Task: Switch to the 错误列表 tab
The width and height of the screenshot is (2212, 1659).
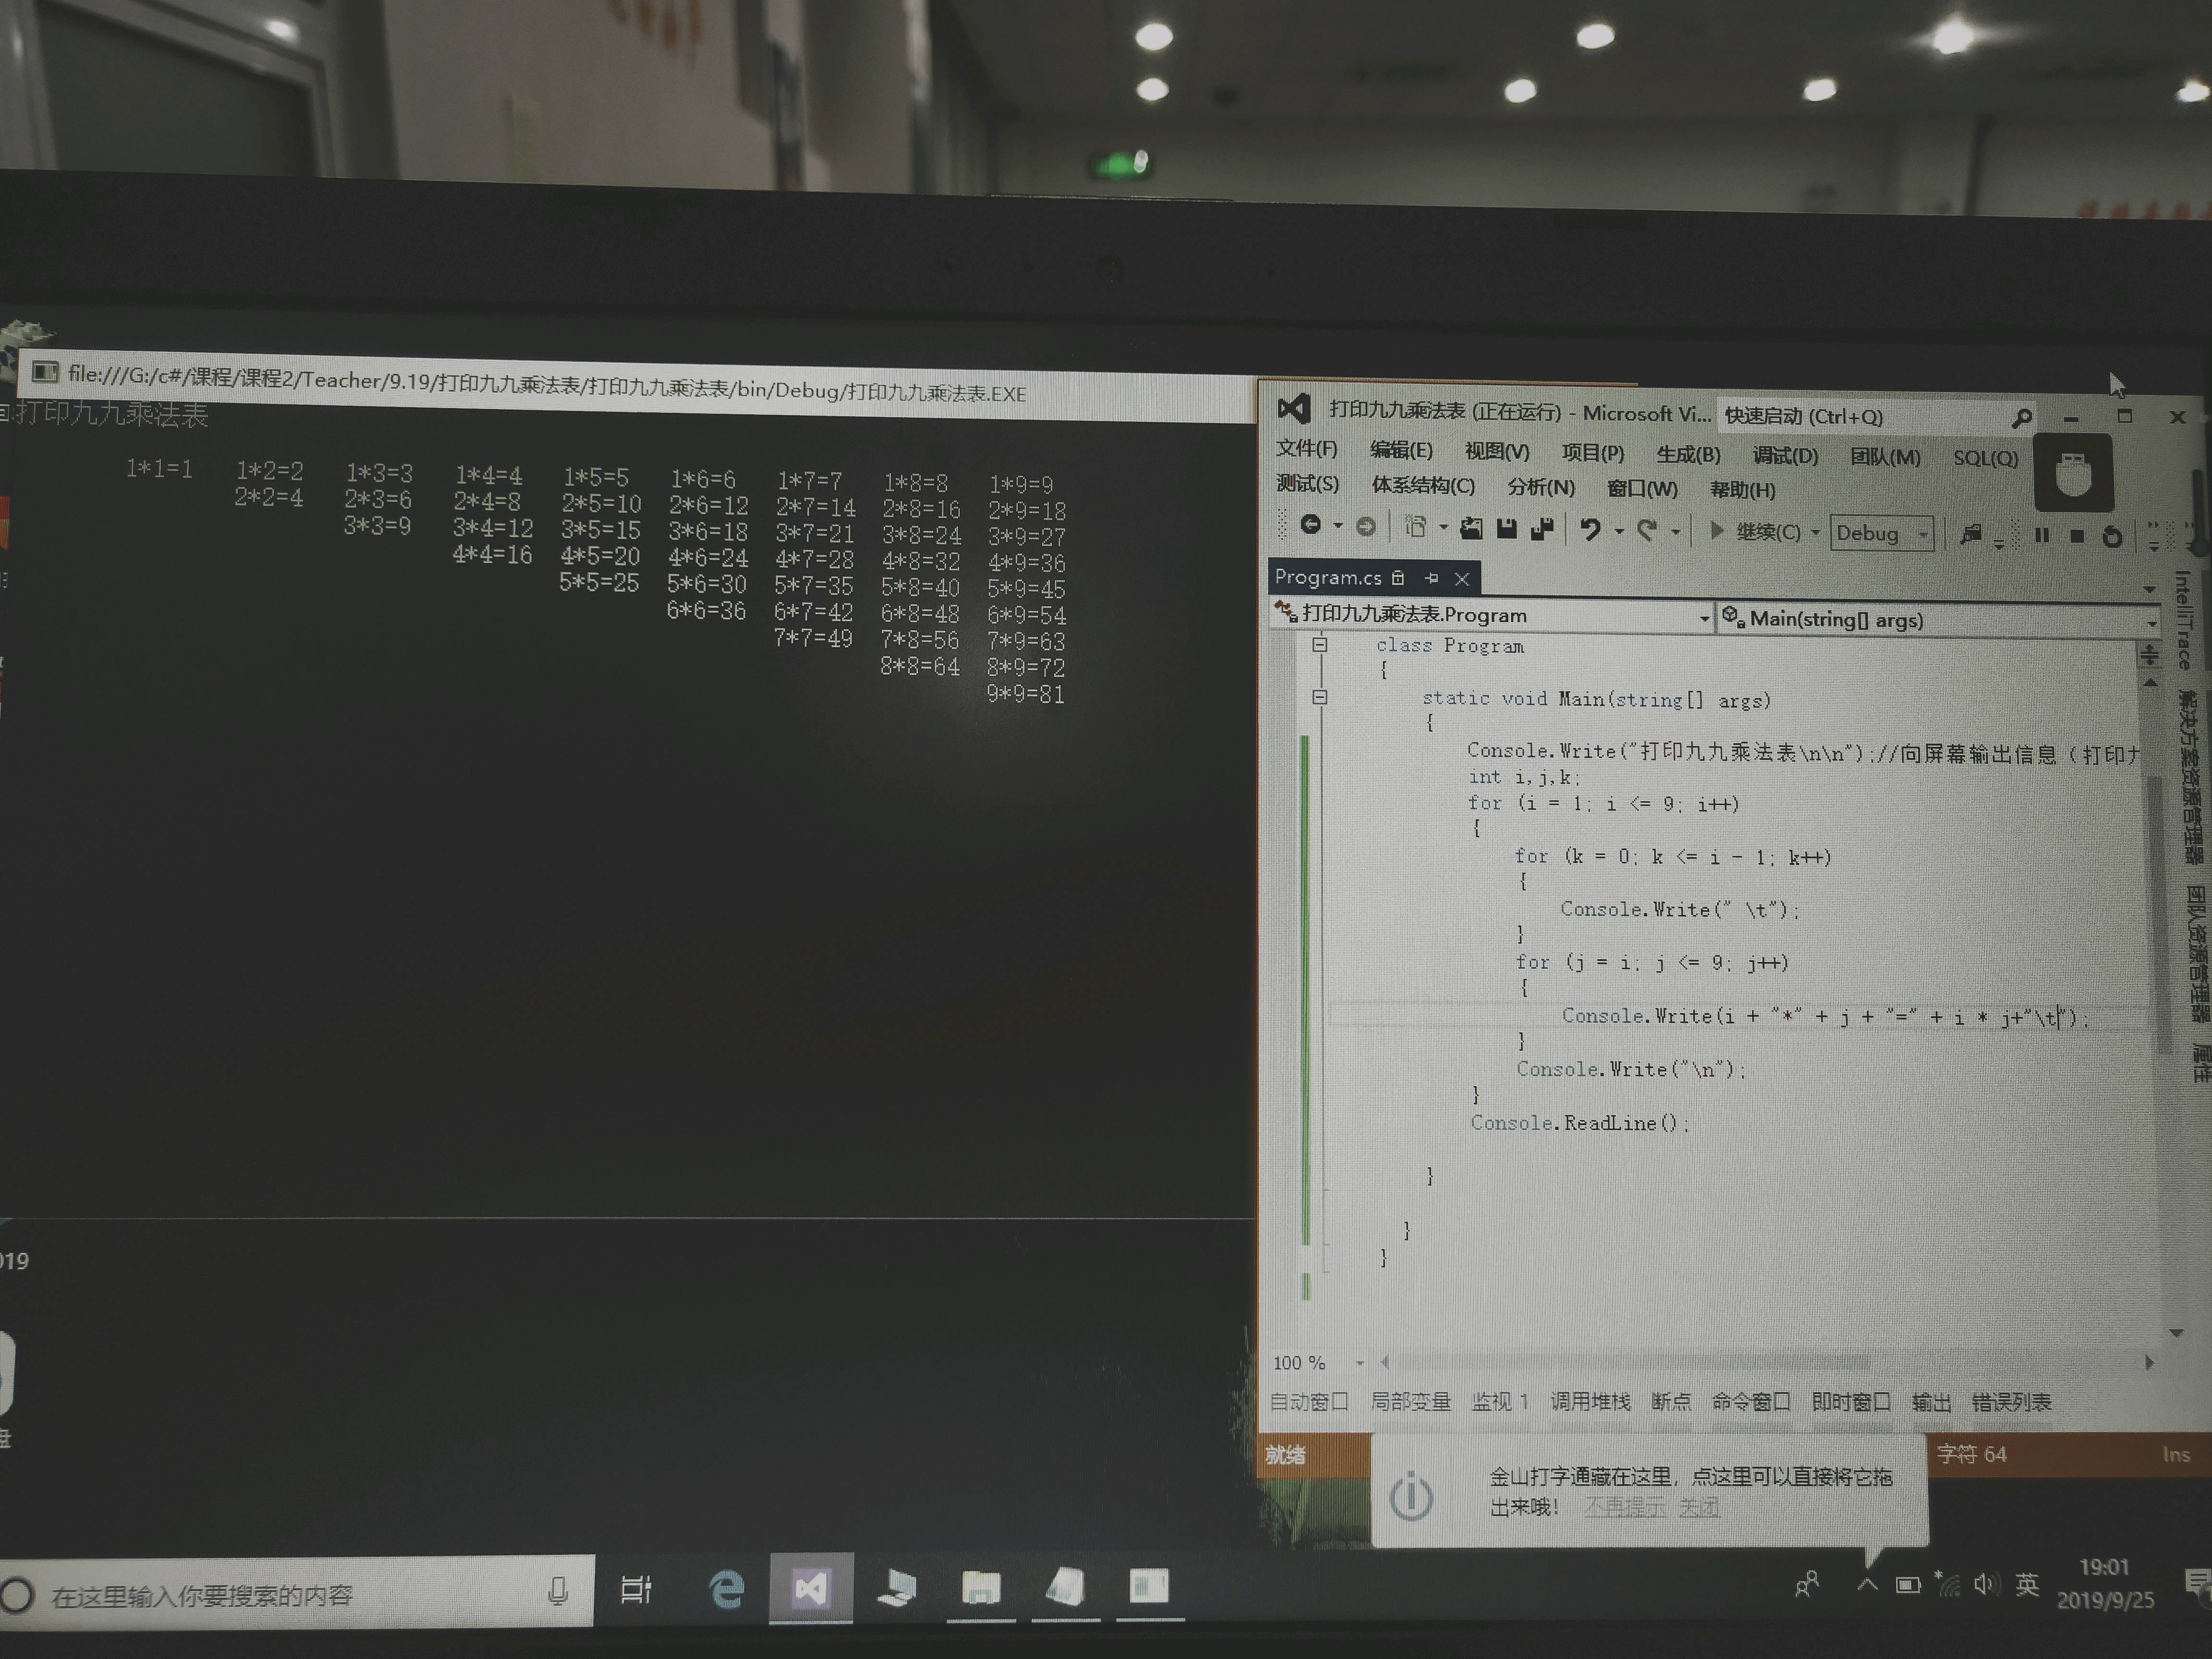Action: pyautogui.click(x=2011, y=1403)
